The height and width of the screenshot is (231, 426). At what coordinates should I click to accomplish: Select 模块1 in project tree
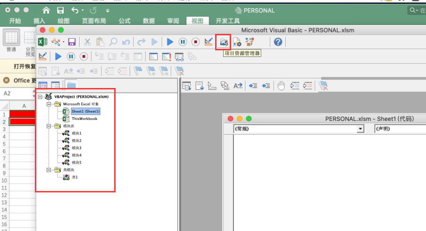pyautogui.click(x=76, y=133)
